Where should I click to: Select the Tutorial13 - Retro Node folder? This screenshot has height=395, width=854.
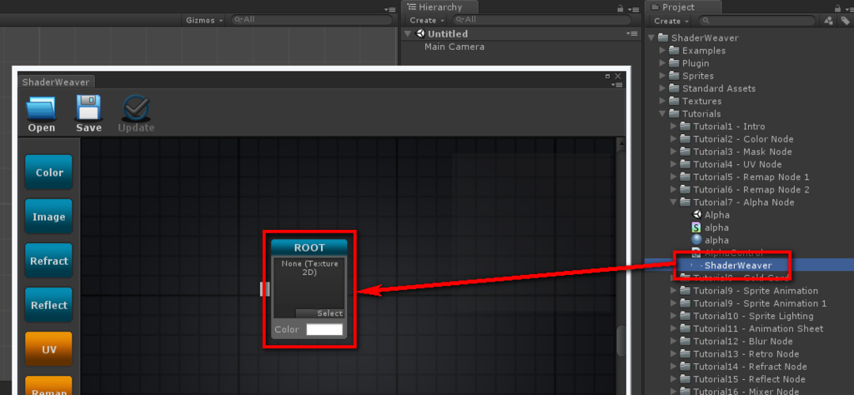click(x=746, y=354)
